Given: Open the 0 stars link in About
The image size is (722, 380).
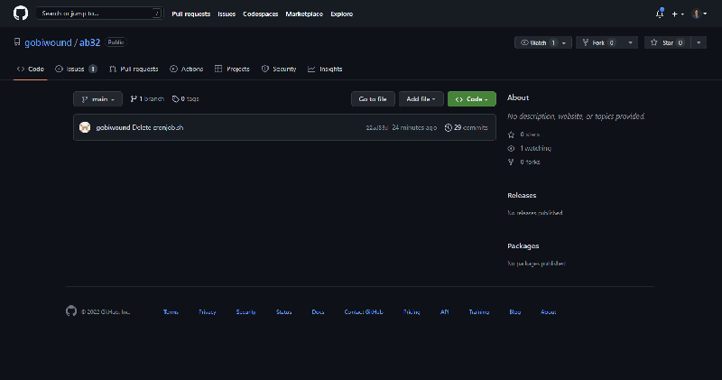Looking at the screenshot, I should pyautogui.click(x=523, y=134).
